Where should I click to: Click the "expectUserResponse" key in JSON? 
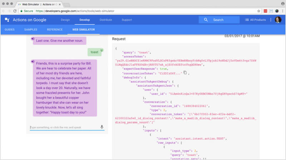click(140, 69)
